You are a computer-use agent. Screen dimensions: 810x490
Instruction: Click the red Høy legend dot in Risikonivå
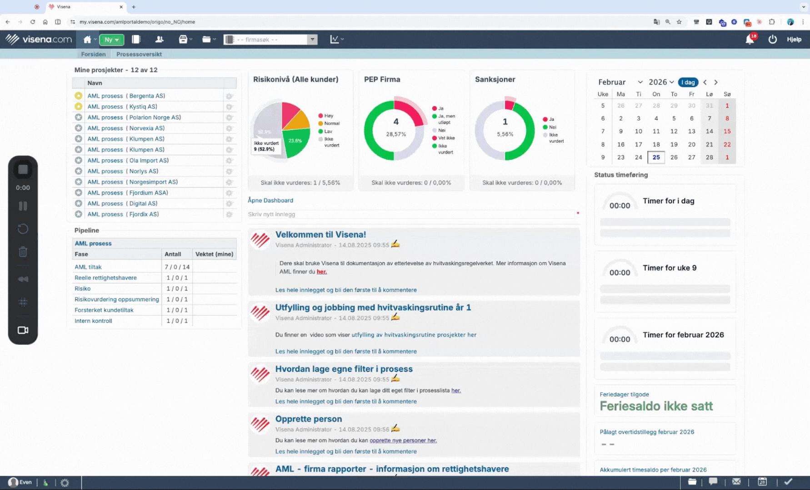coord(320,116)
